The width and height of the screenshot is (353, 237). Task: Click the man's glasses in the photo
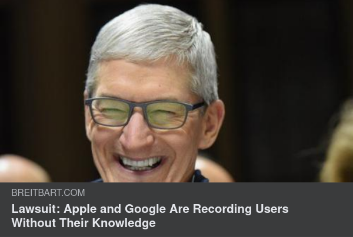144,113
